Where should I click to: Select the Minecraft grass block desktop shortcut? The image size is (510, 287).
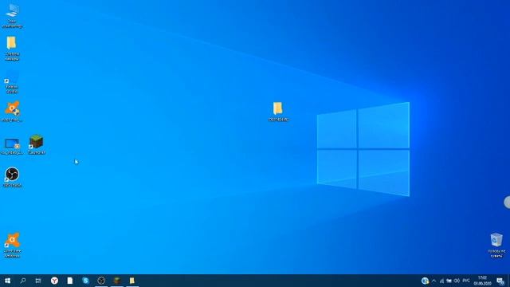37,144
